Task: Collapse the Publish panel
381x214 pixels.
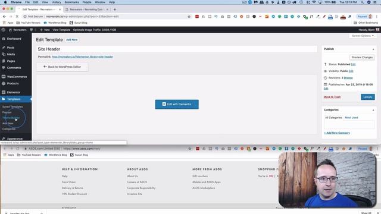Action: 373,49
